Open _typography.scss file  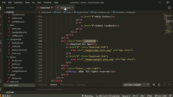[x=19, y=32]
